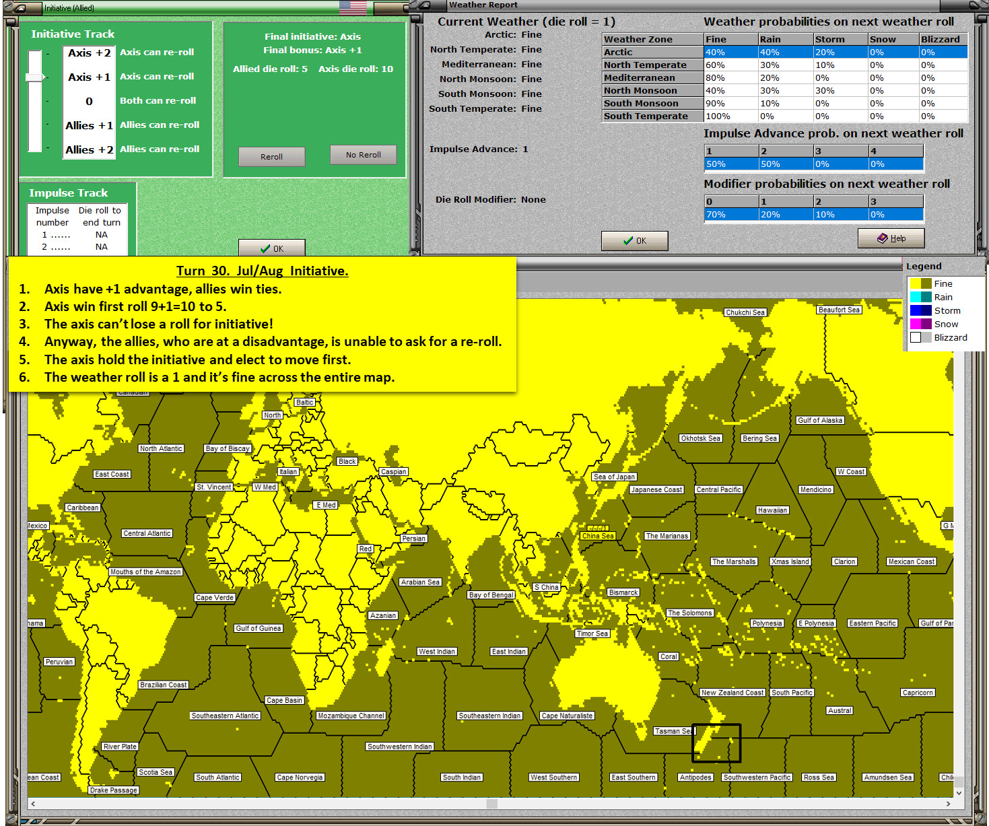Image resolution: width=989 pixels, height=826 pixels.
Task: Click the Weather Zone column header
Action: (652, 40)
